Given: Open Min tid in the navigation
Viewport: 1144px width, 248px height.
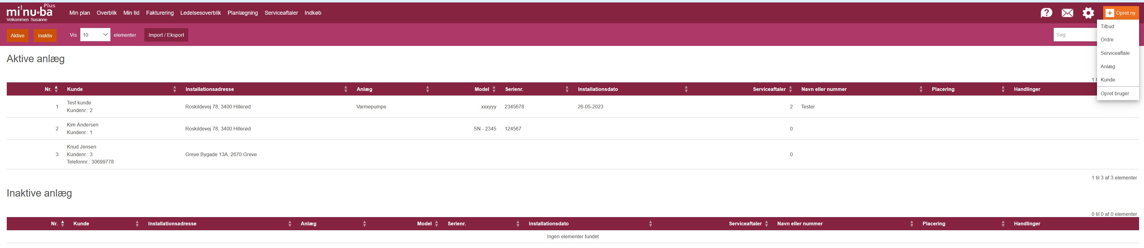Looking at the screenshot, I should [131, 13].
